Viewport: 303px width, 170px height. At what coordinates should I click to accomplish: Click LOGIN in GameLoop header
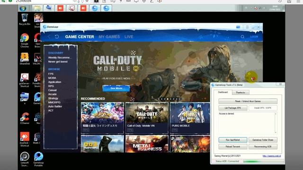pos(254,37)
